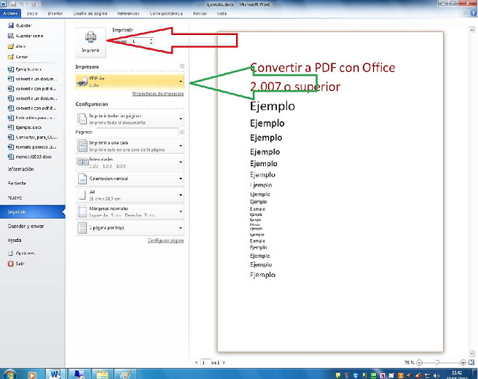Click zoom out minus button
Viewport: 478px width, 379px height.
pos(419,362)
